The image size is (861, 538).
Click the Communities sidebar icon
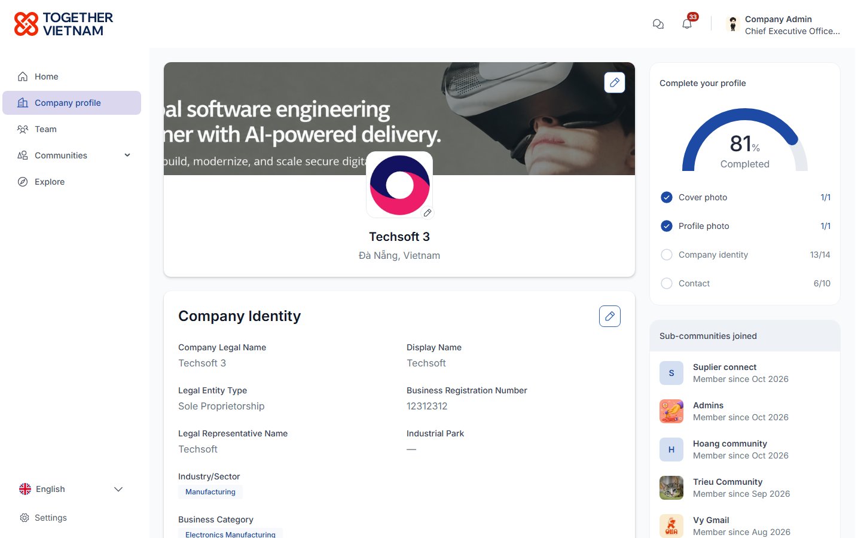coord(23,155)
